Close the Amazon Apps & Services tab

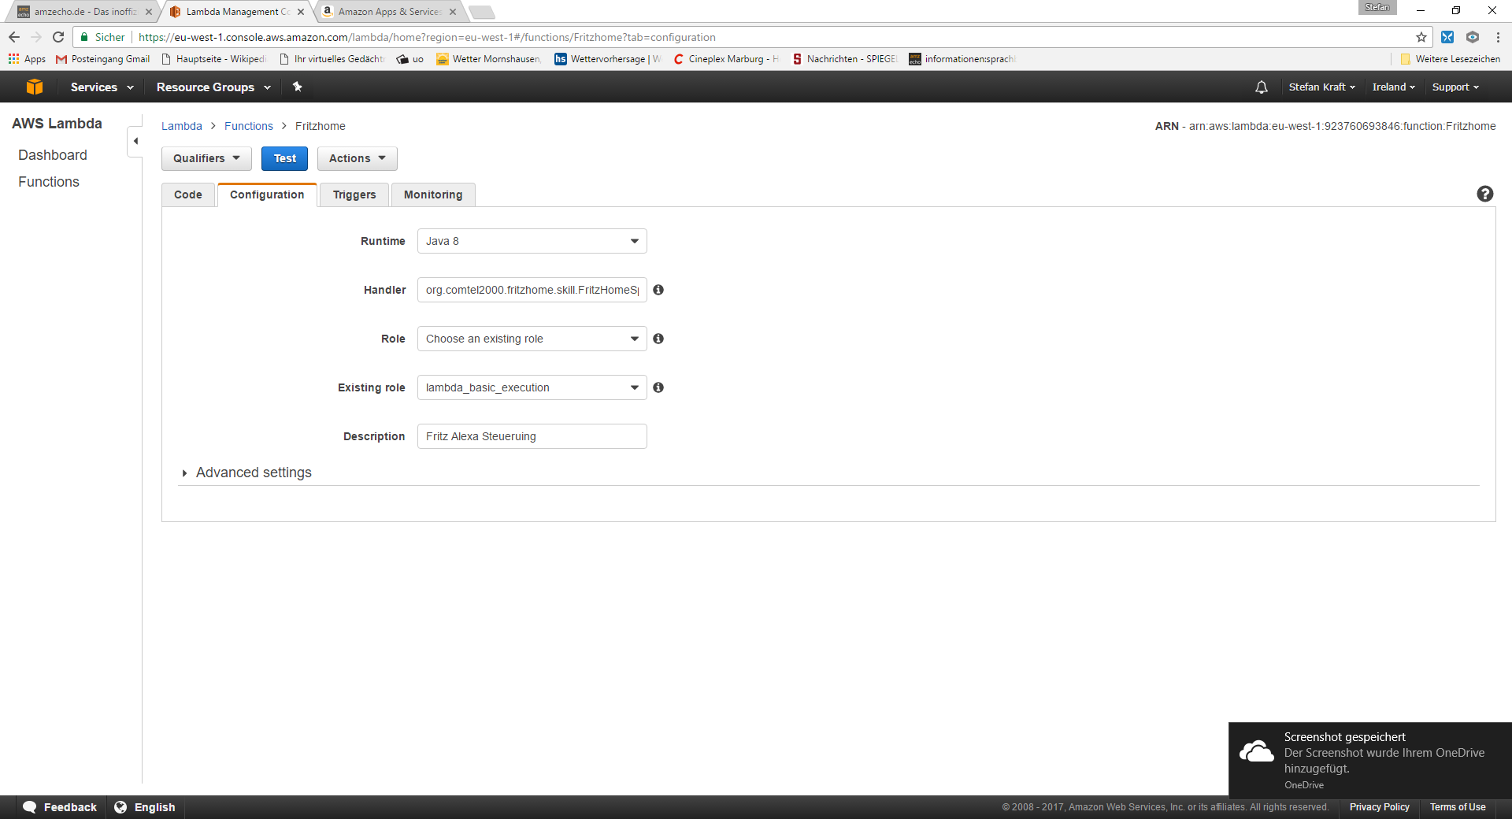pyautogui.click(x=453, y=12)
